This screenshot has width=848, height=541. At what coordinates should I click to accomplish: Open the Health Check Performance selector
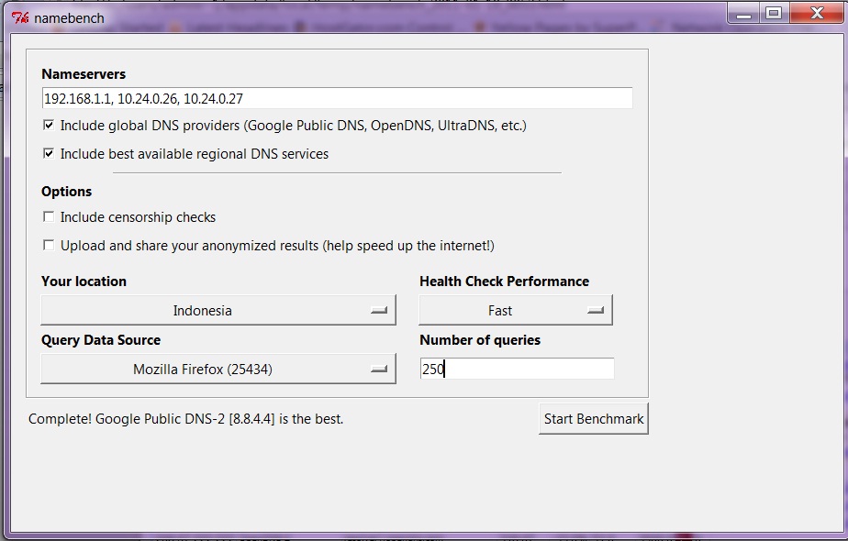[515, 309]
